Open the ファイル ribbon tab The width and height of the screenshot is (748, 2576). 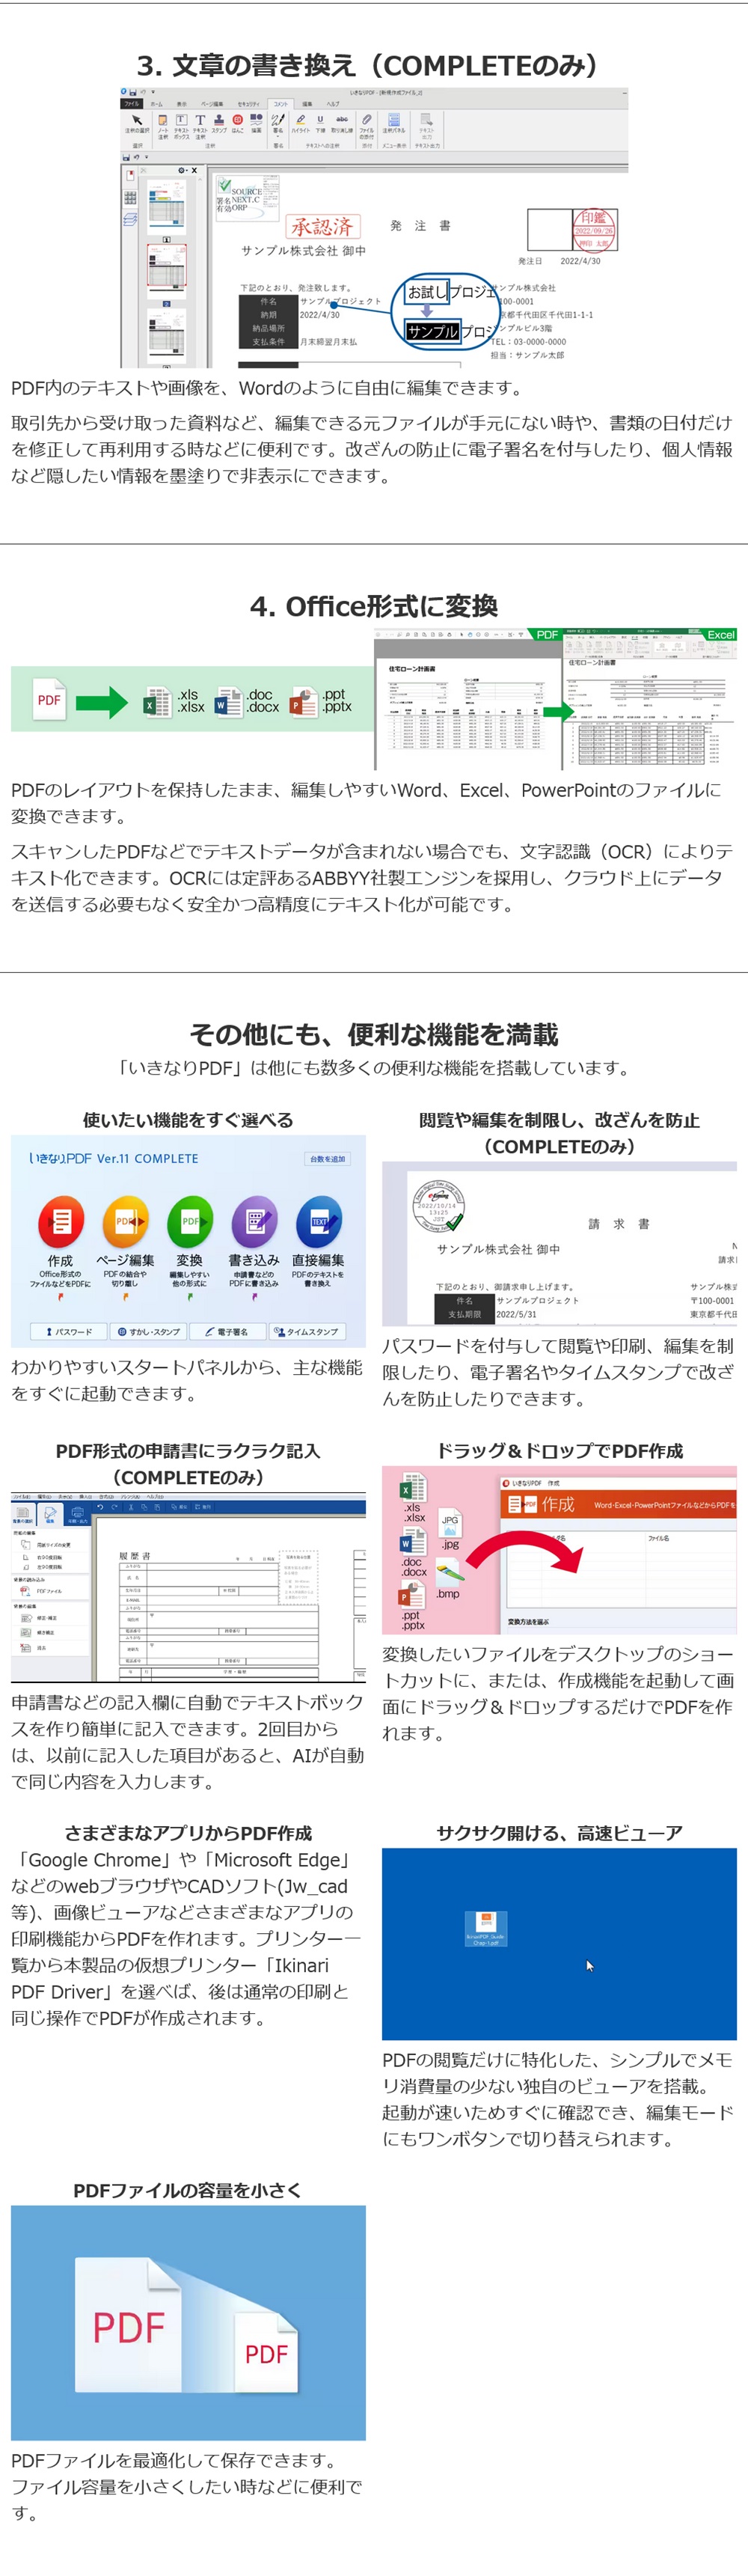[x=132, y=104]
